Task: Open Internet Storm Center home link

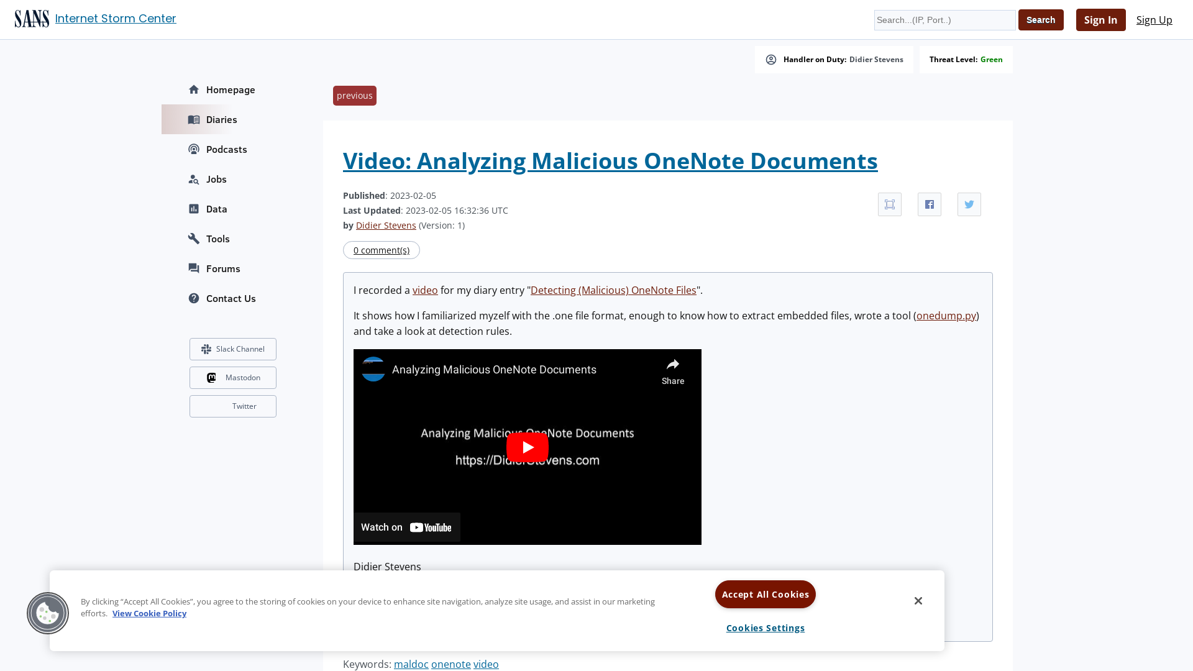Action: point(116,19)
